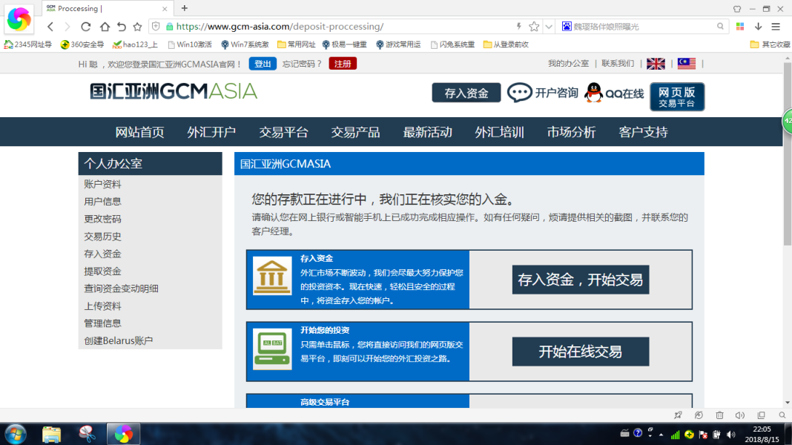Reload the page with refresh icon

click(x=86, y=27)
